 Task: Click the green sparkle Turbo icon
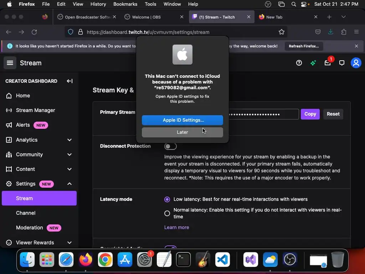[313, 63]
